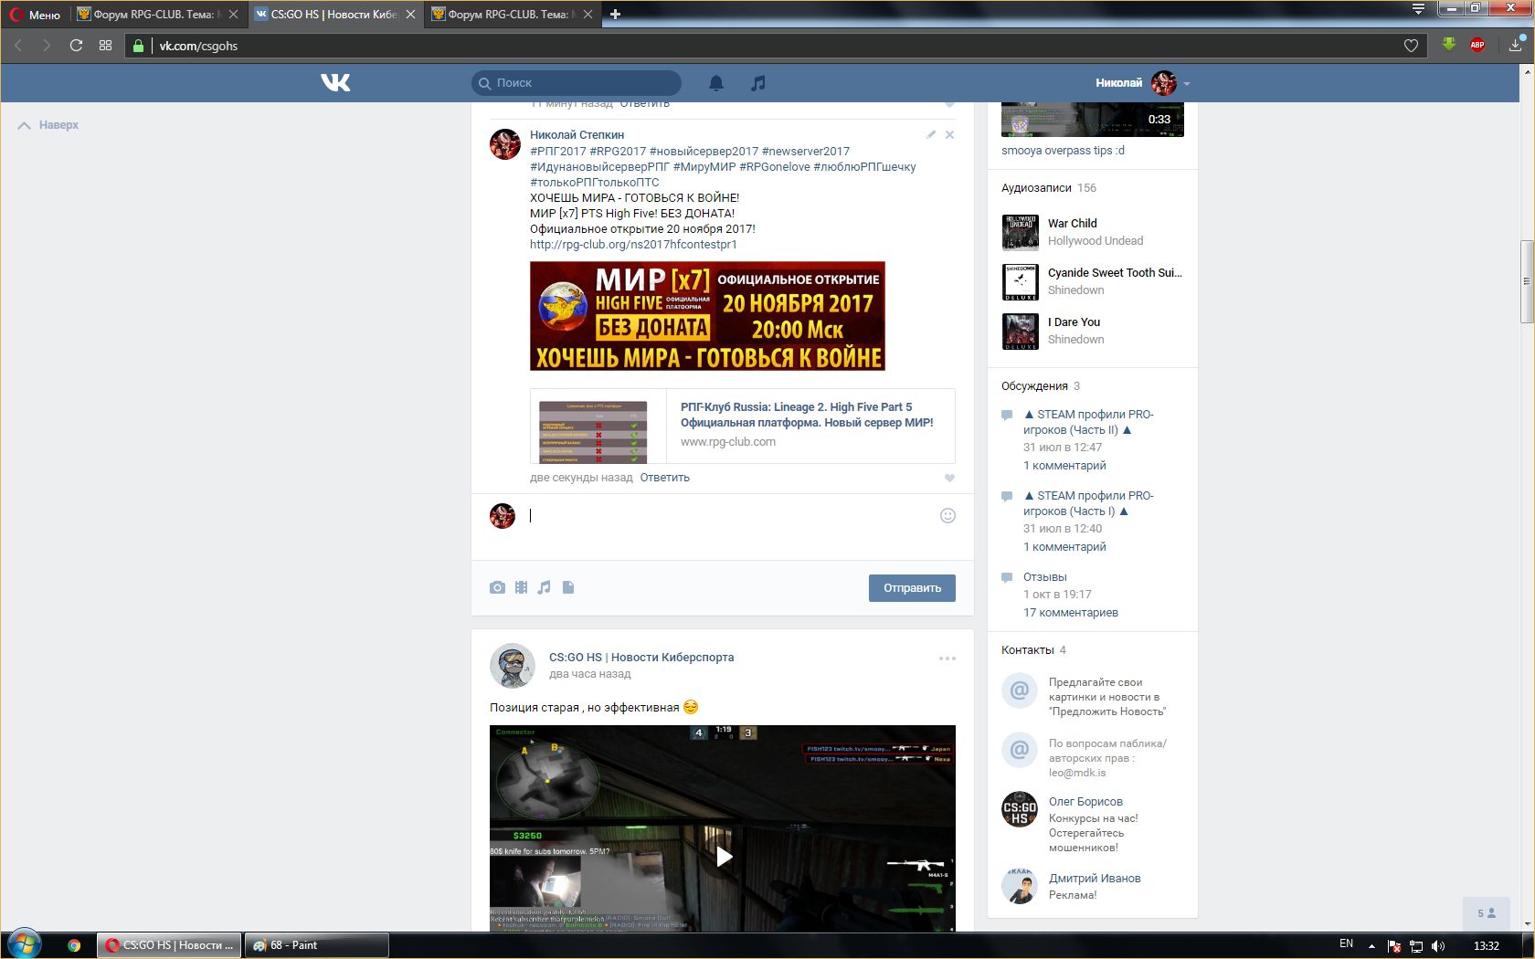Click the VK Поиск search field
This screenshot has height=959, width=1535.
click(576, 83)
